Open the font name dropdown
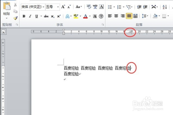The width and height of the screenshot is (173, 115). [x=43, y=7]
